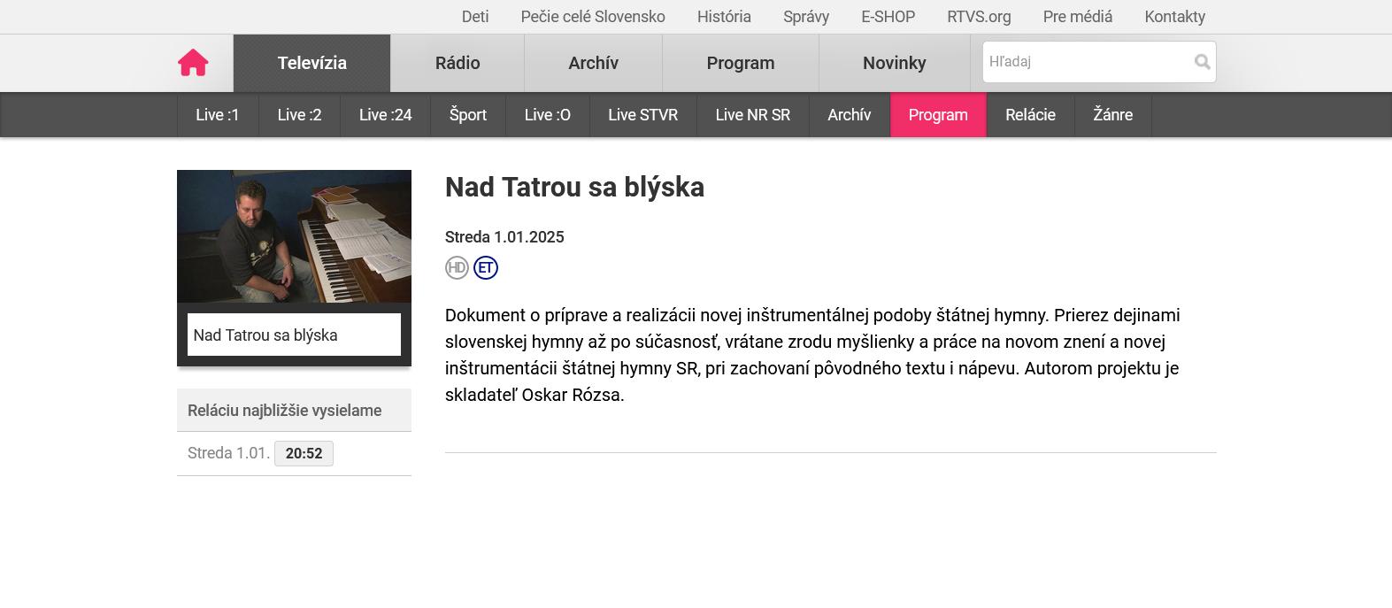Go to Live :24 stream
Screen dimensions: 1392x608
point(385,115)
